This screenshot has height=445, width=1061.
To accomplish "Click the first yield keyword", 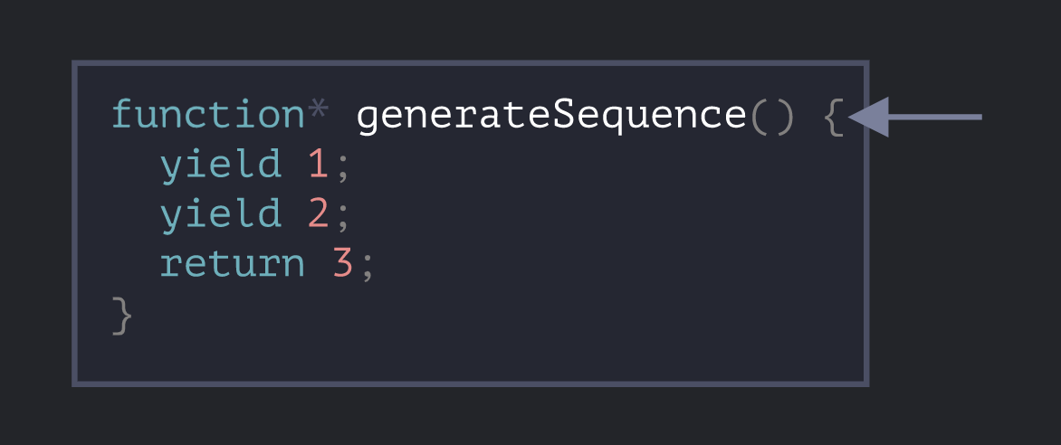I will coord(220,166).
